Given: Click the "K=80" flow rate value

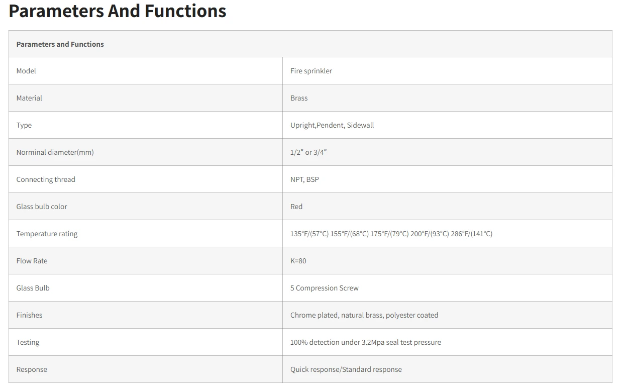Looking at the screenshot, I should (298, 261).
